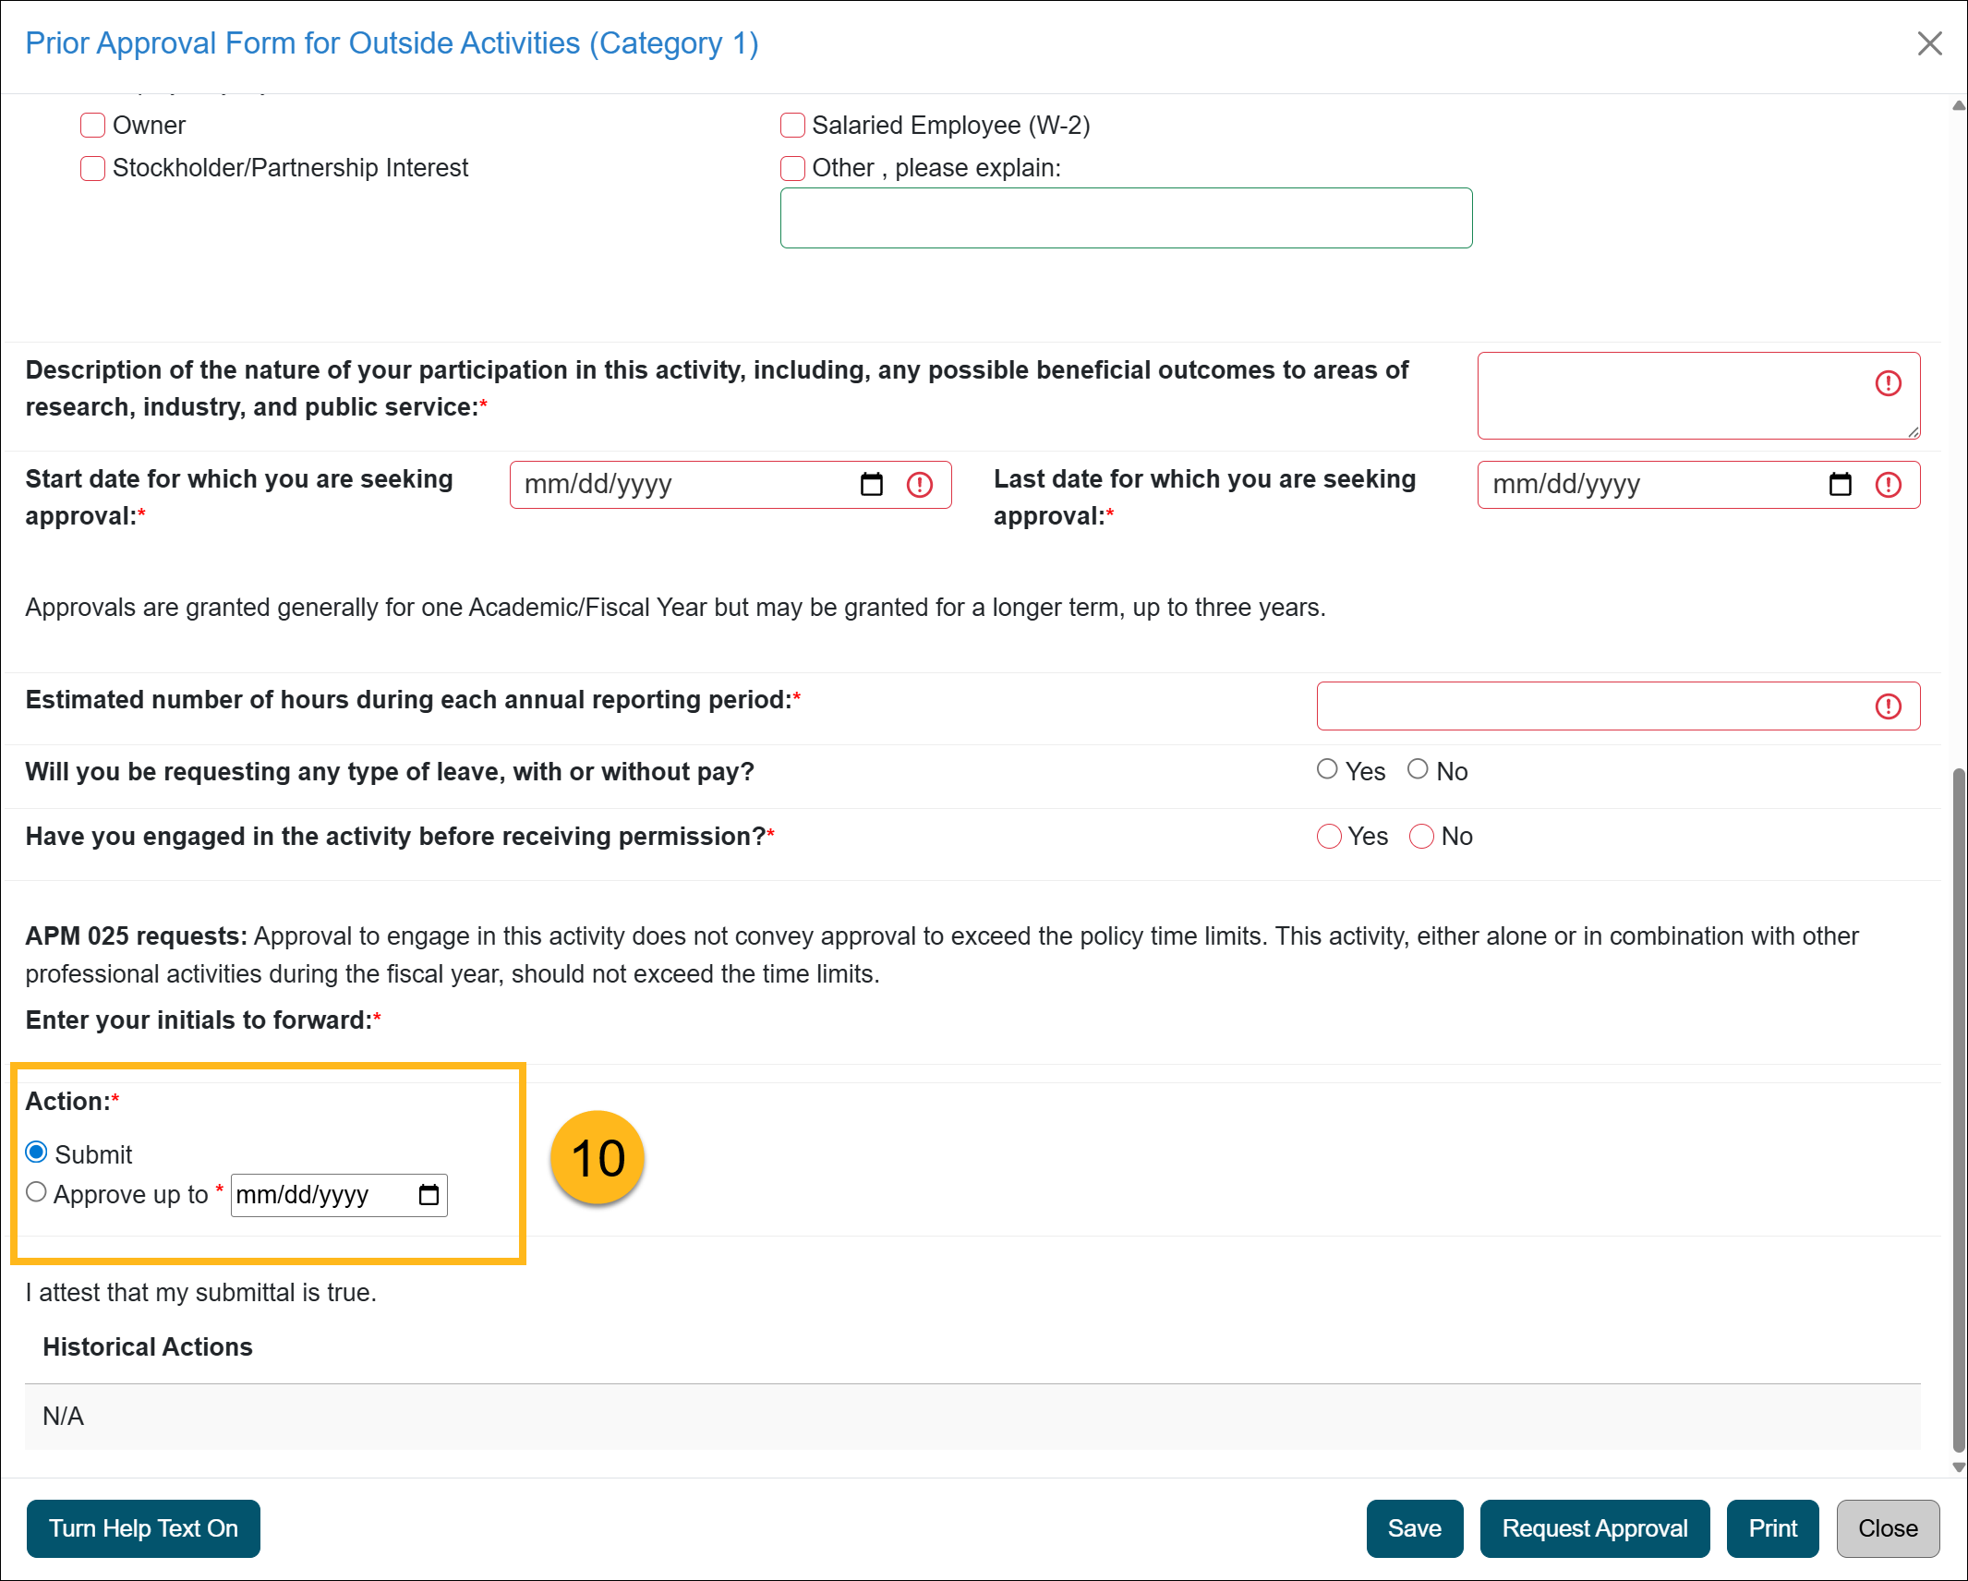Open calendar picker for last date

click(x=1840, y=485)
